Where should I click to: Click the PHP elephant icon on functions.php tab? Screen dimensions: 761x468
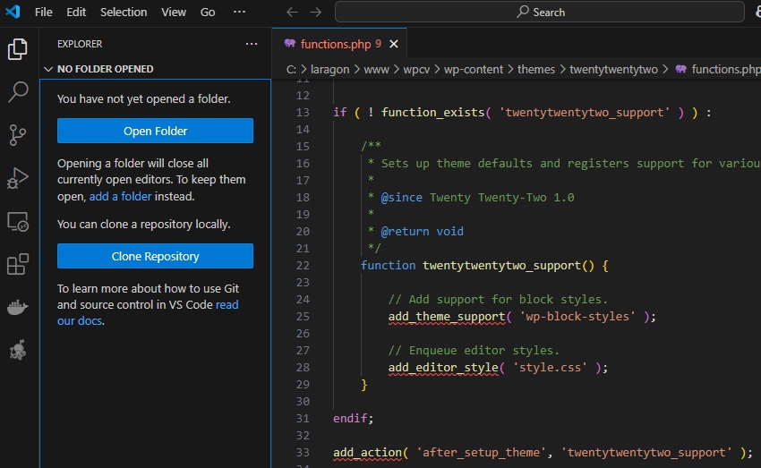(290, 44)
